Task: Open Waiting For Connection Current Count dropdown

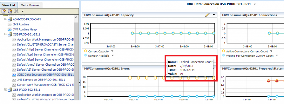Action: pos(277,56)
